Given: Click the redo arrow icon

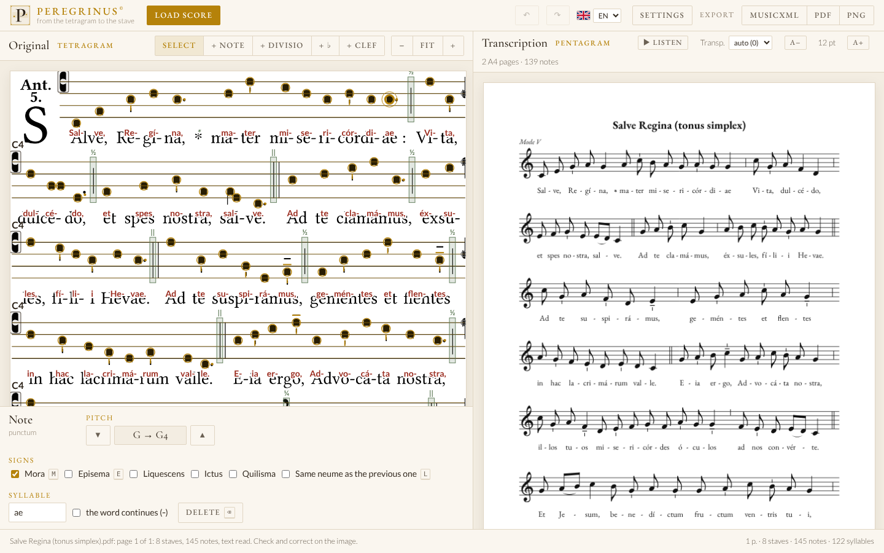Looking at the screenshot, I should point(557,15).
